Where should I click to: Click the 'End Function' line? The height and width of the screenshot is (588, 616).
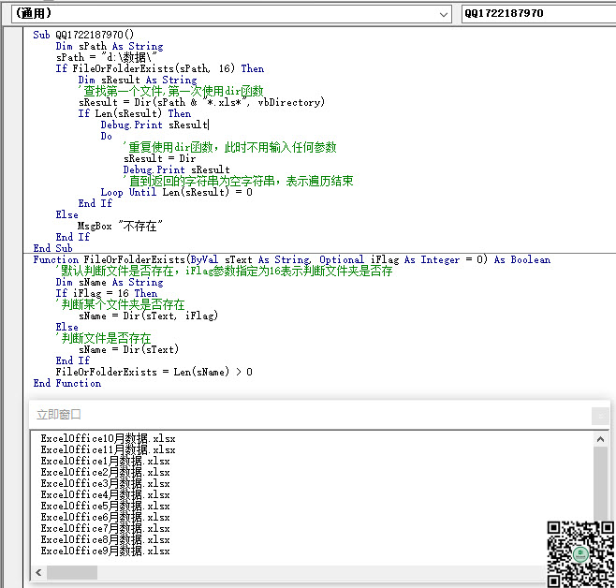tap(67, 383)
